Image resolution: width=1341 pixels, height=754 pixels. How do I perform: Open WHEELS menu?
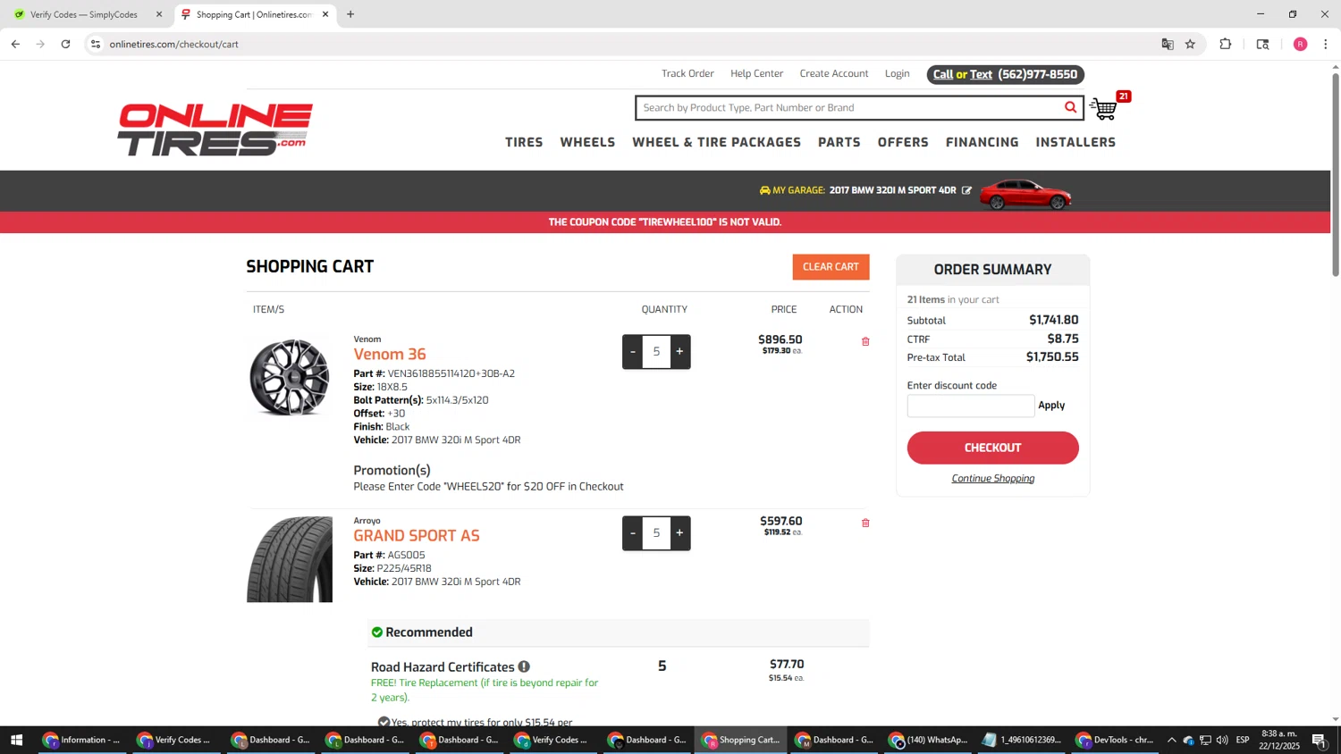coord(587,142)
